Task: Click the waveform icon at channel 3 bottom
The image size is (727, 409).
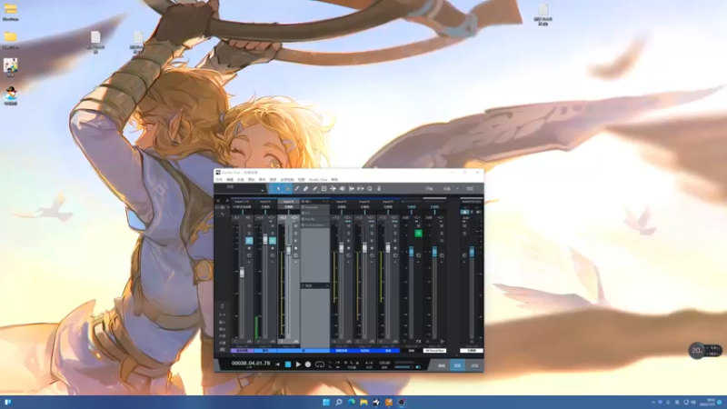Action: [295, 342]
